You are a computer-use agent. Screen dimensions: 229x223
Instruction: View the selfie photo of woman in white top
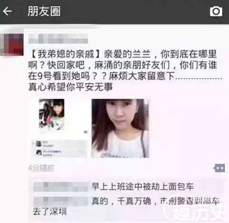point(120,128)
